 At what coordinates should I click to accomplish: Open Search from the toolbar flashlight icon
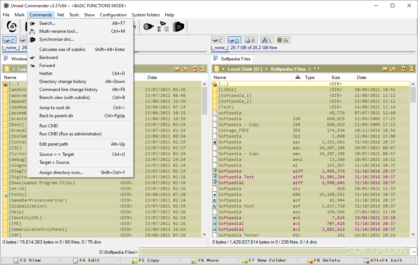point(149,27)
